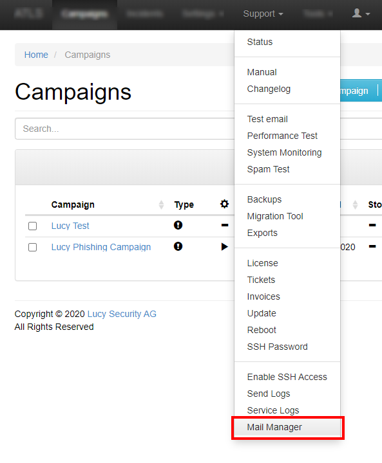Image resolution: width=382 pixels, height=463 pixels.
Task: Click the type warning icon for Lucy Phishing Campaign
Action: pos(178,246)
